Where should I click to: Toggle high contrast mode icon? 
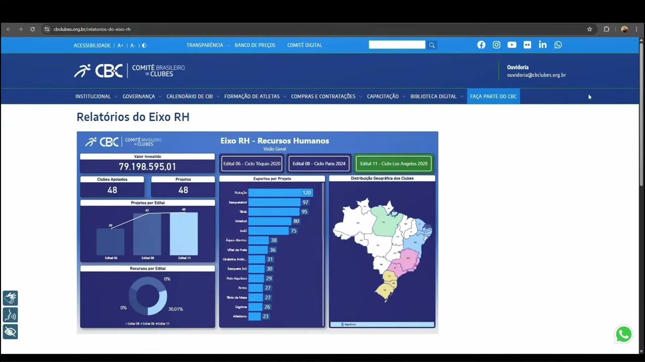pyautogui.click(x=144, y=45)
